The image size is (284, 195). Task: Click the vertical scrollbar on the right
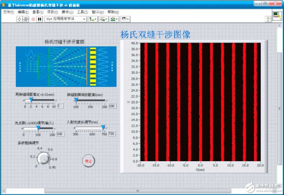[280, 109]
